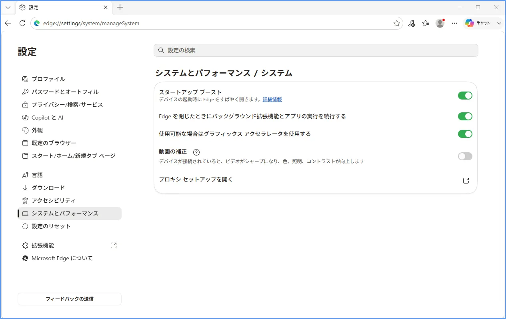Open スタート/ホーム/新規タブ ページ settings
Screen dimensions: 506x319
(x=70, y=156)
